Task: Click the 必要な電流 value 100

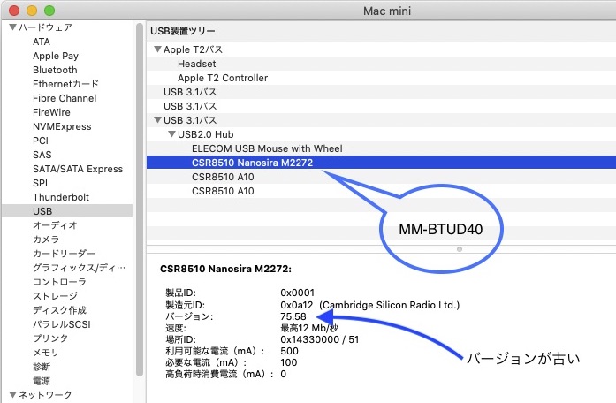Action: coord(289,362)
